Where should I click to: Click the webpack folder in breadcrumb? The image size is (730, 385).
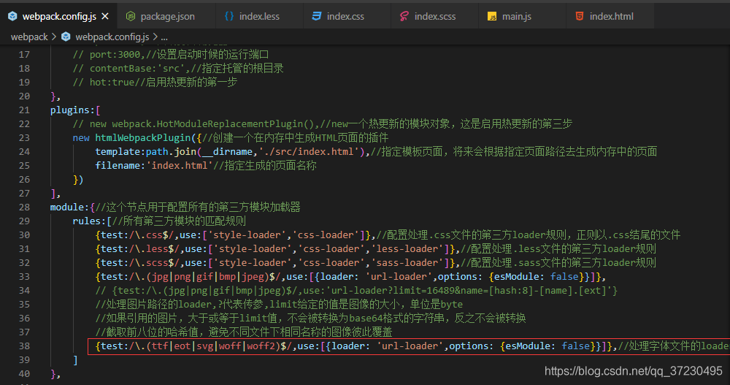tap(29, 37)
